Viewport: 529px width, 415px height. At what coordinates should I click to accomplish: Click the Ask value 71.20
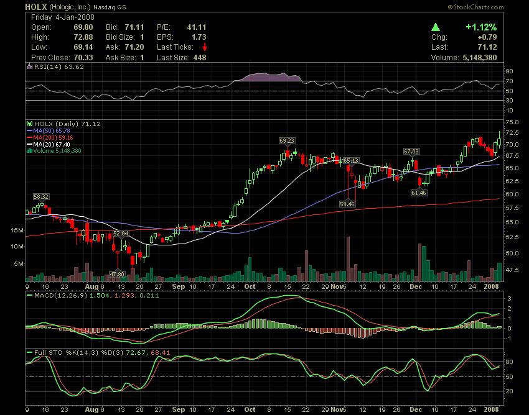134,47
